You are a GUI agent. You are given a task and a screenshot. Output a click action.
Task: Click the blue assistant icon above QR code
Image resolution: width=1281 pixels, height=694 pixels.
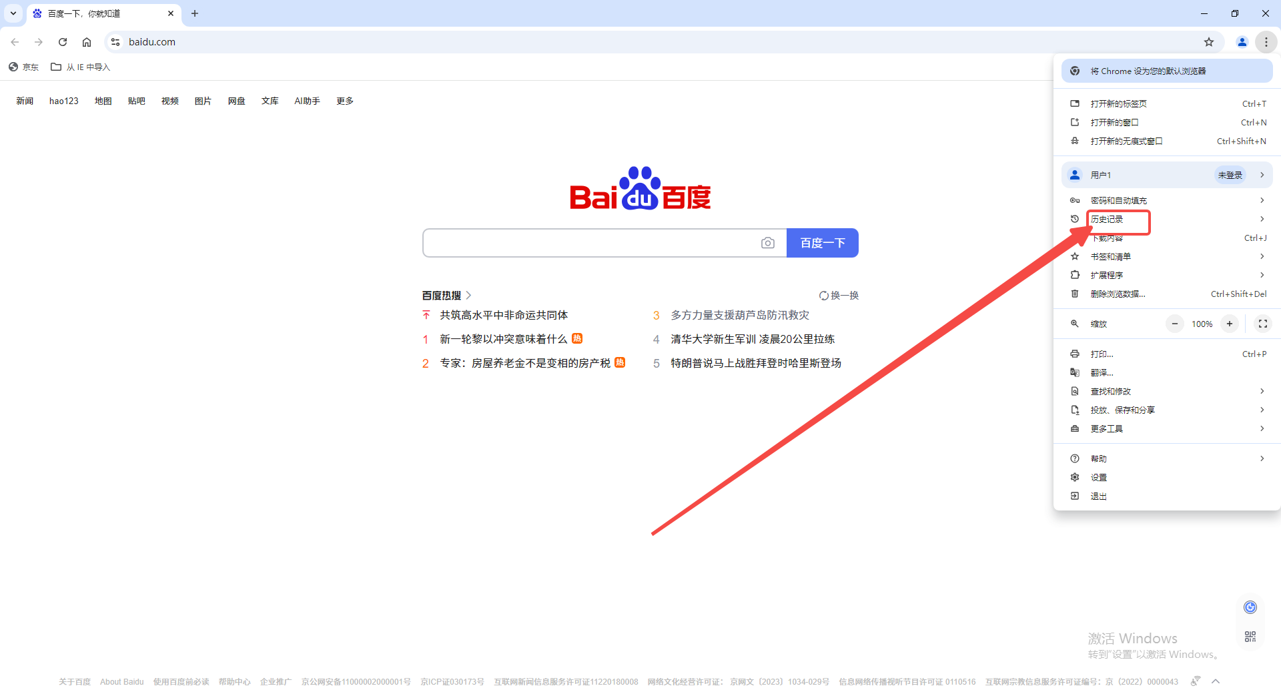click(x=1250, y=607)
